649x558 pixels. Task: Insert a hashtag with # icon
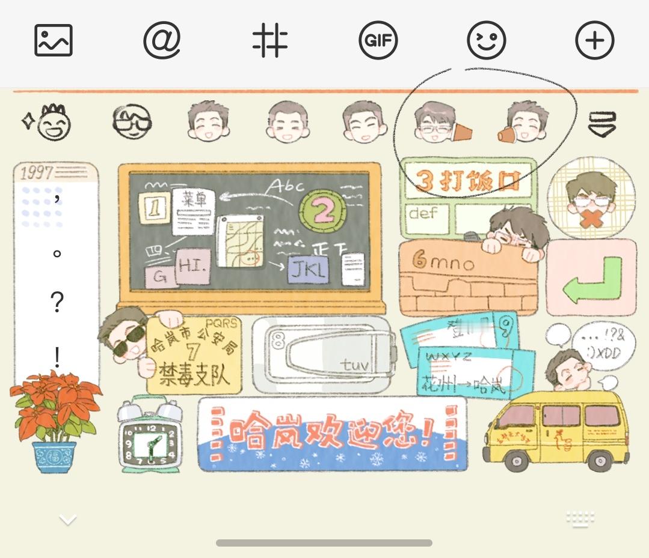click(270, 40)
